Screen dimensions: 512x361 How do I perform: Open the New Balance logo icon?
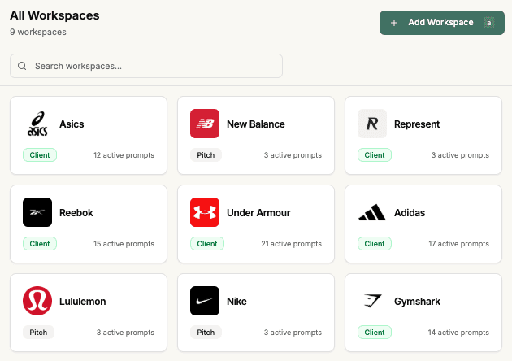205,124
